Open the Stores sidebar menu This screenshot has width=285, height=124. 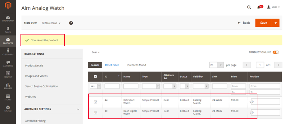pos(8,98)
